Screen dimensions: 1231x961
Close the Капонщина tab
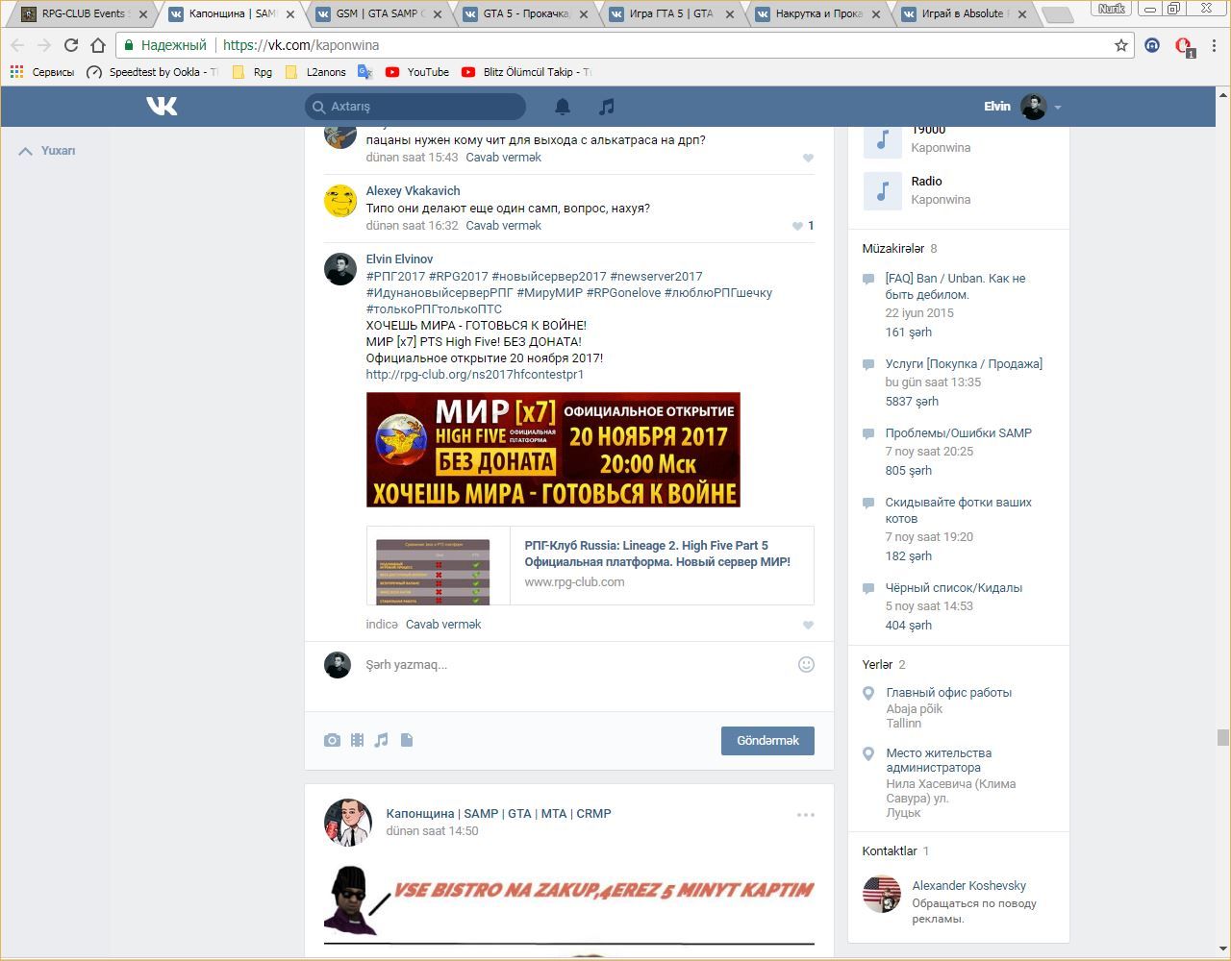290,14
